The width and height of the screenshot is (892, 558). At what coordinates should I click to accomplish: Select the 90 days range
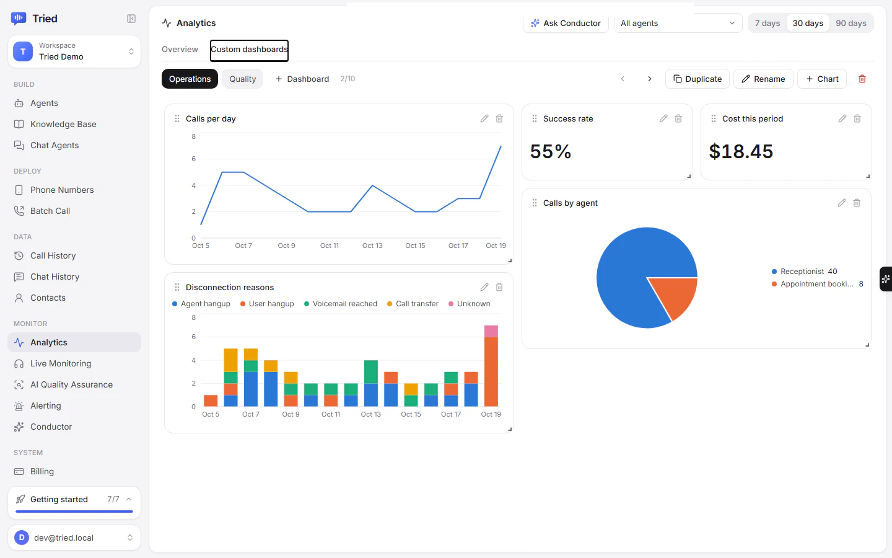[x=851, y=23]
